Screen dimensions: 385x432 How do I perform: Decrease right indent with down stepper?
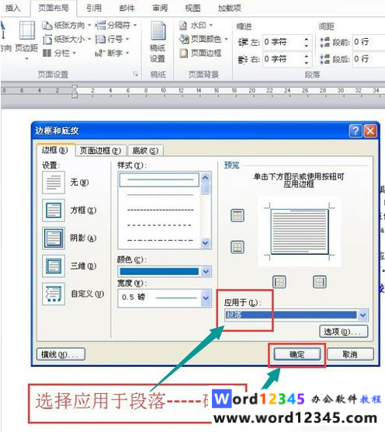tap(307, 63)
